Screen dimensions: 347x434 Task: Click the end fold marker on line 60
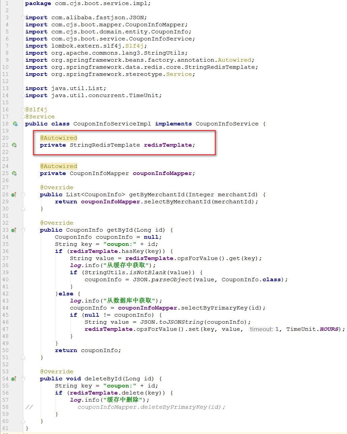coord(23,421)
